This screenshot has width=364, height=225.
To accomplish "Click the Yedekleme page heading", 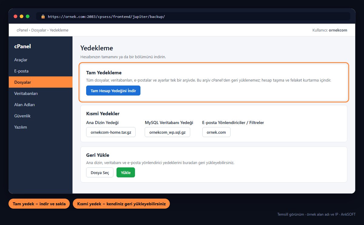I will pos(97,48).
